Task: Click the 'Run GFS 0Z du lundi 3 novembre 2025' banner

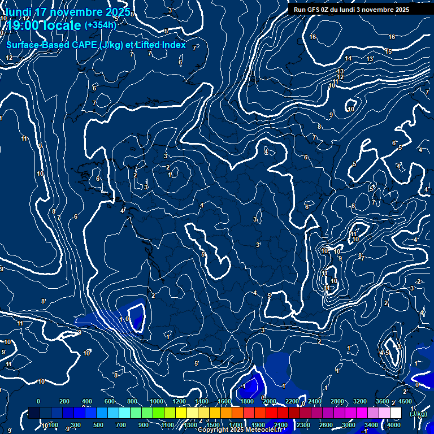Action: coord(351,10)
